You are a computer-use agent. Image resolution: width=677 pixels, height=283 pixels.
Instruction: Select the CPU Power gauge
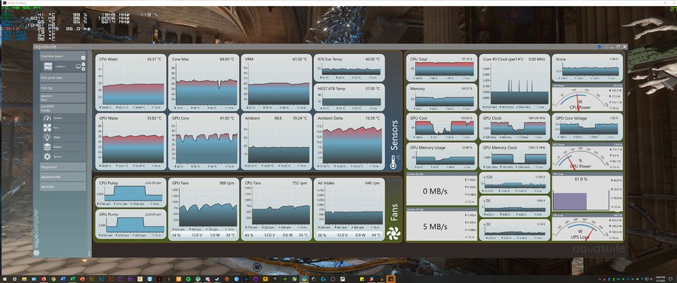point(587,98)
